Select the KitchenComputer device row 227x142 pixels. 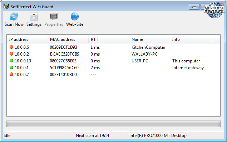[x=114, y=47]
